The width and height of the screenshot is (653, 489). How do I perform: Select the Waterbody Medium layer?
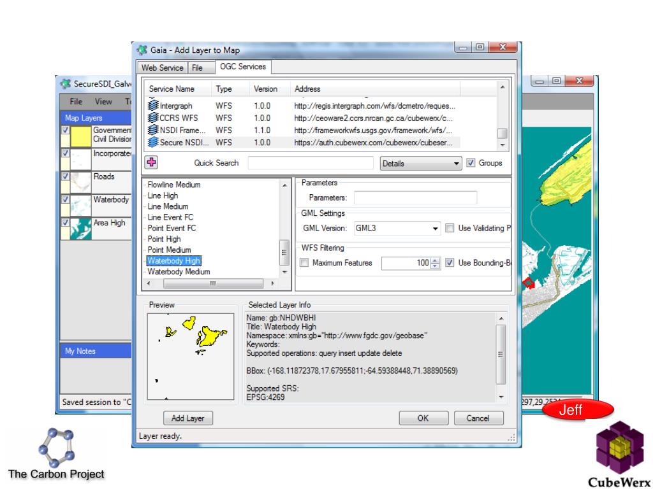[x=179, y=271]
